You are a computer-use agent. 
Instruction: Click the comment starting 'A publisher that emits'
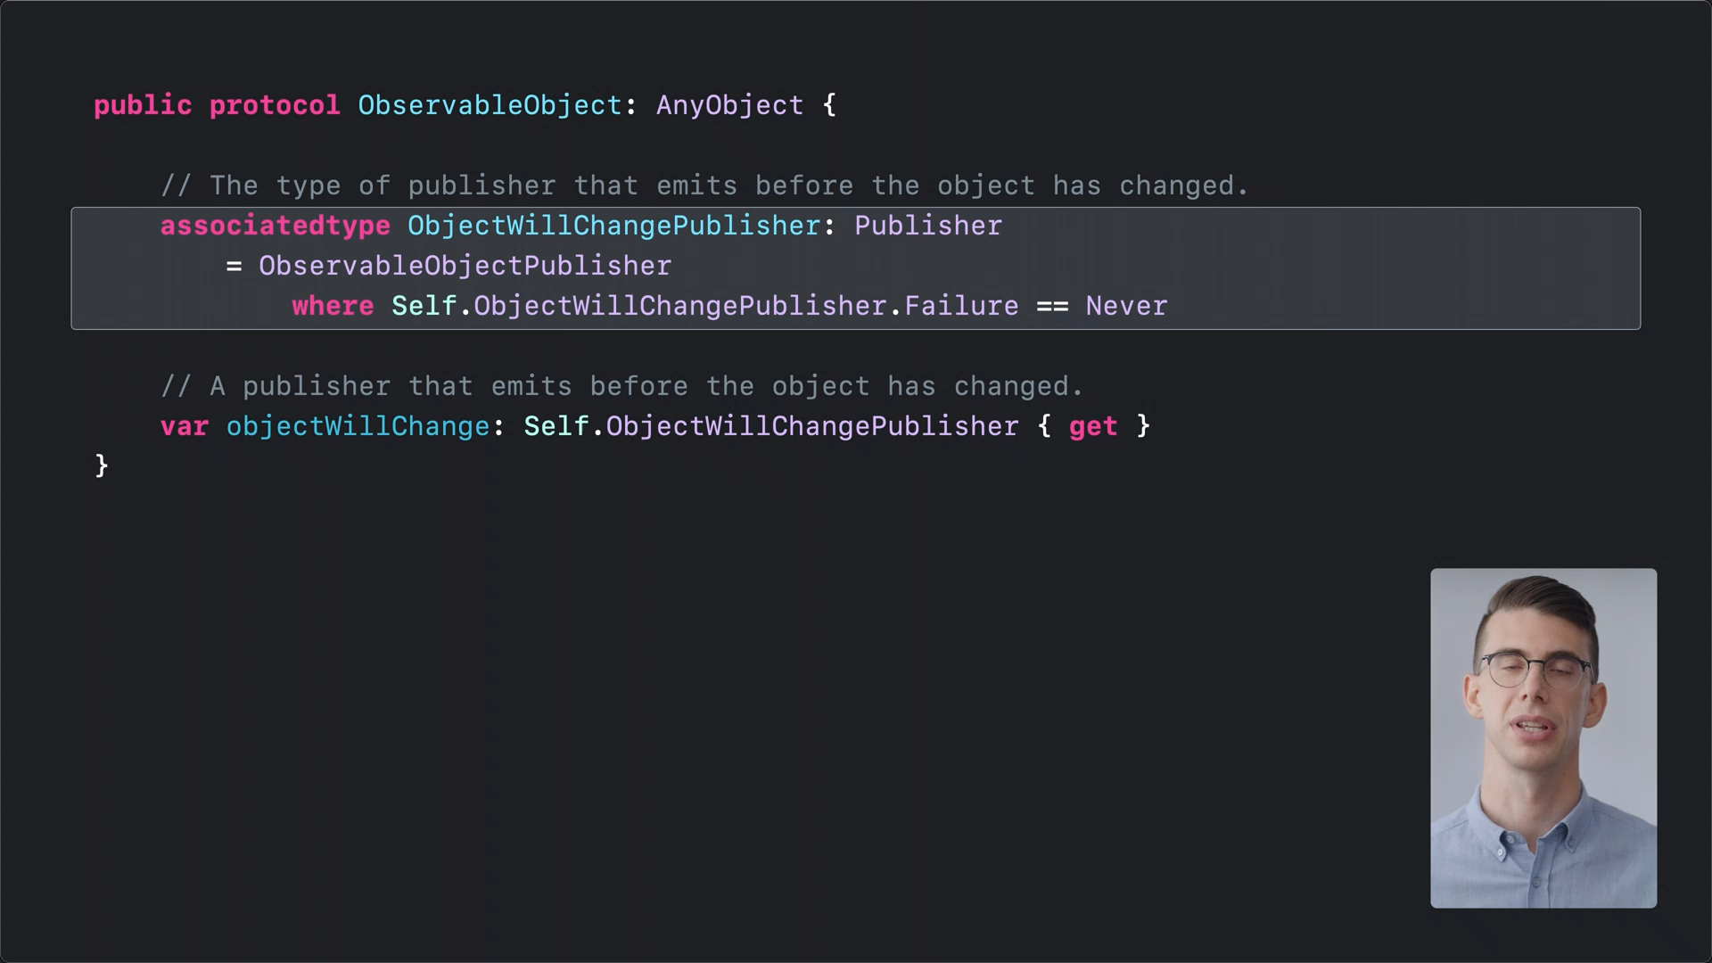click(621, 386)
